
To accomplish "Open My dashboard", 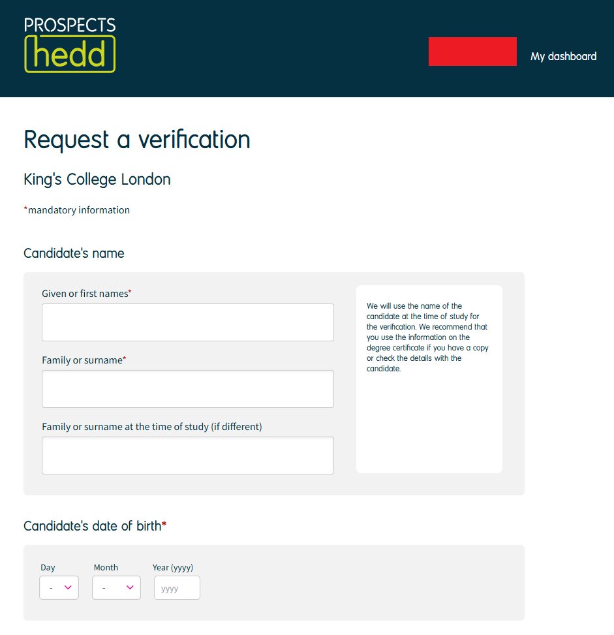I will coord(563,56).
